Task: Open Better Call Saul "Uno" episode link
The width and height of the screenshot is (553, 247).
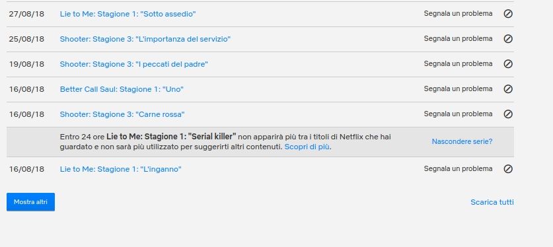Action: [x=122, y=89]
